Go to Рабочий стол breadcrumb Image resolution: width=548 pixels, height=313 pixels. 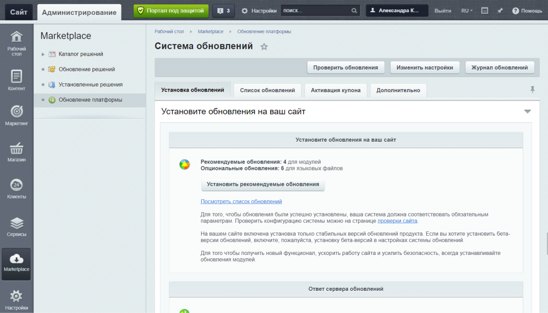tap(169, 32)
